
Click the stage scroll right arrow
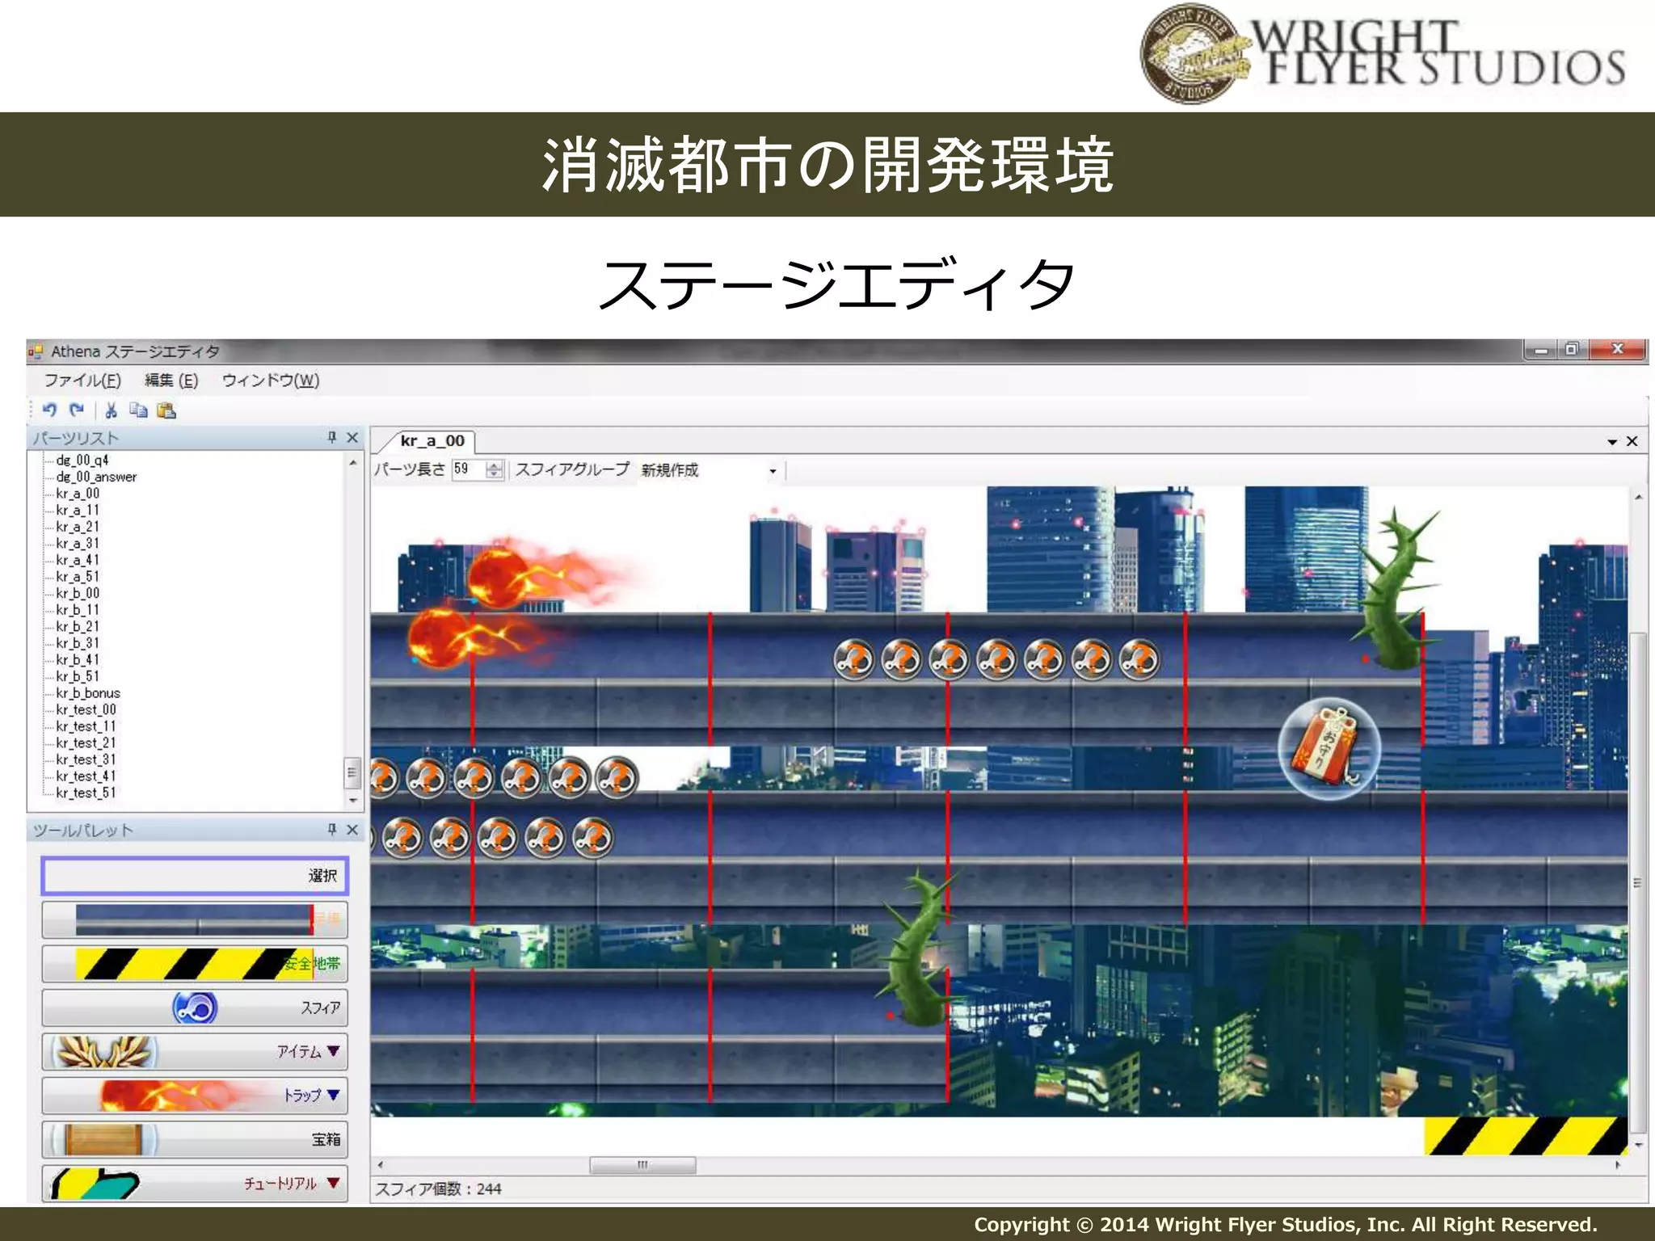(1618, 1165)
